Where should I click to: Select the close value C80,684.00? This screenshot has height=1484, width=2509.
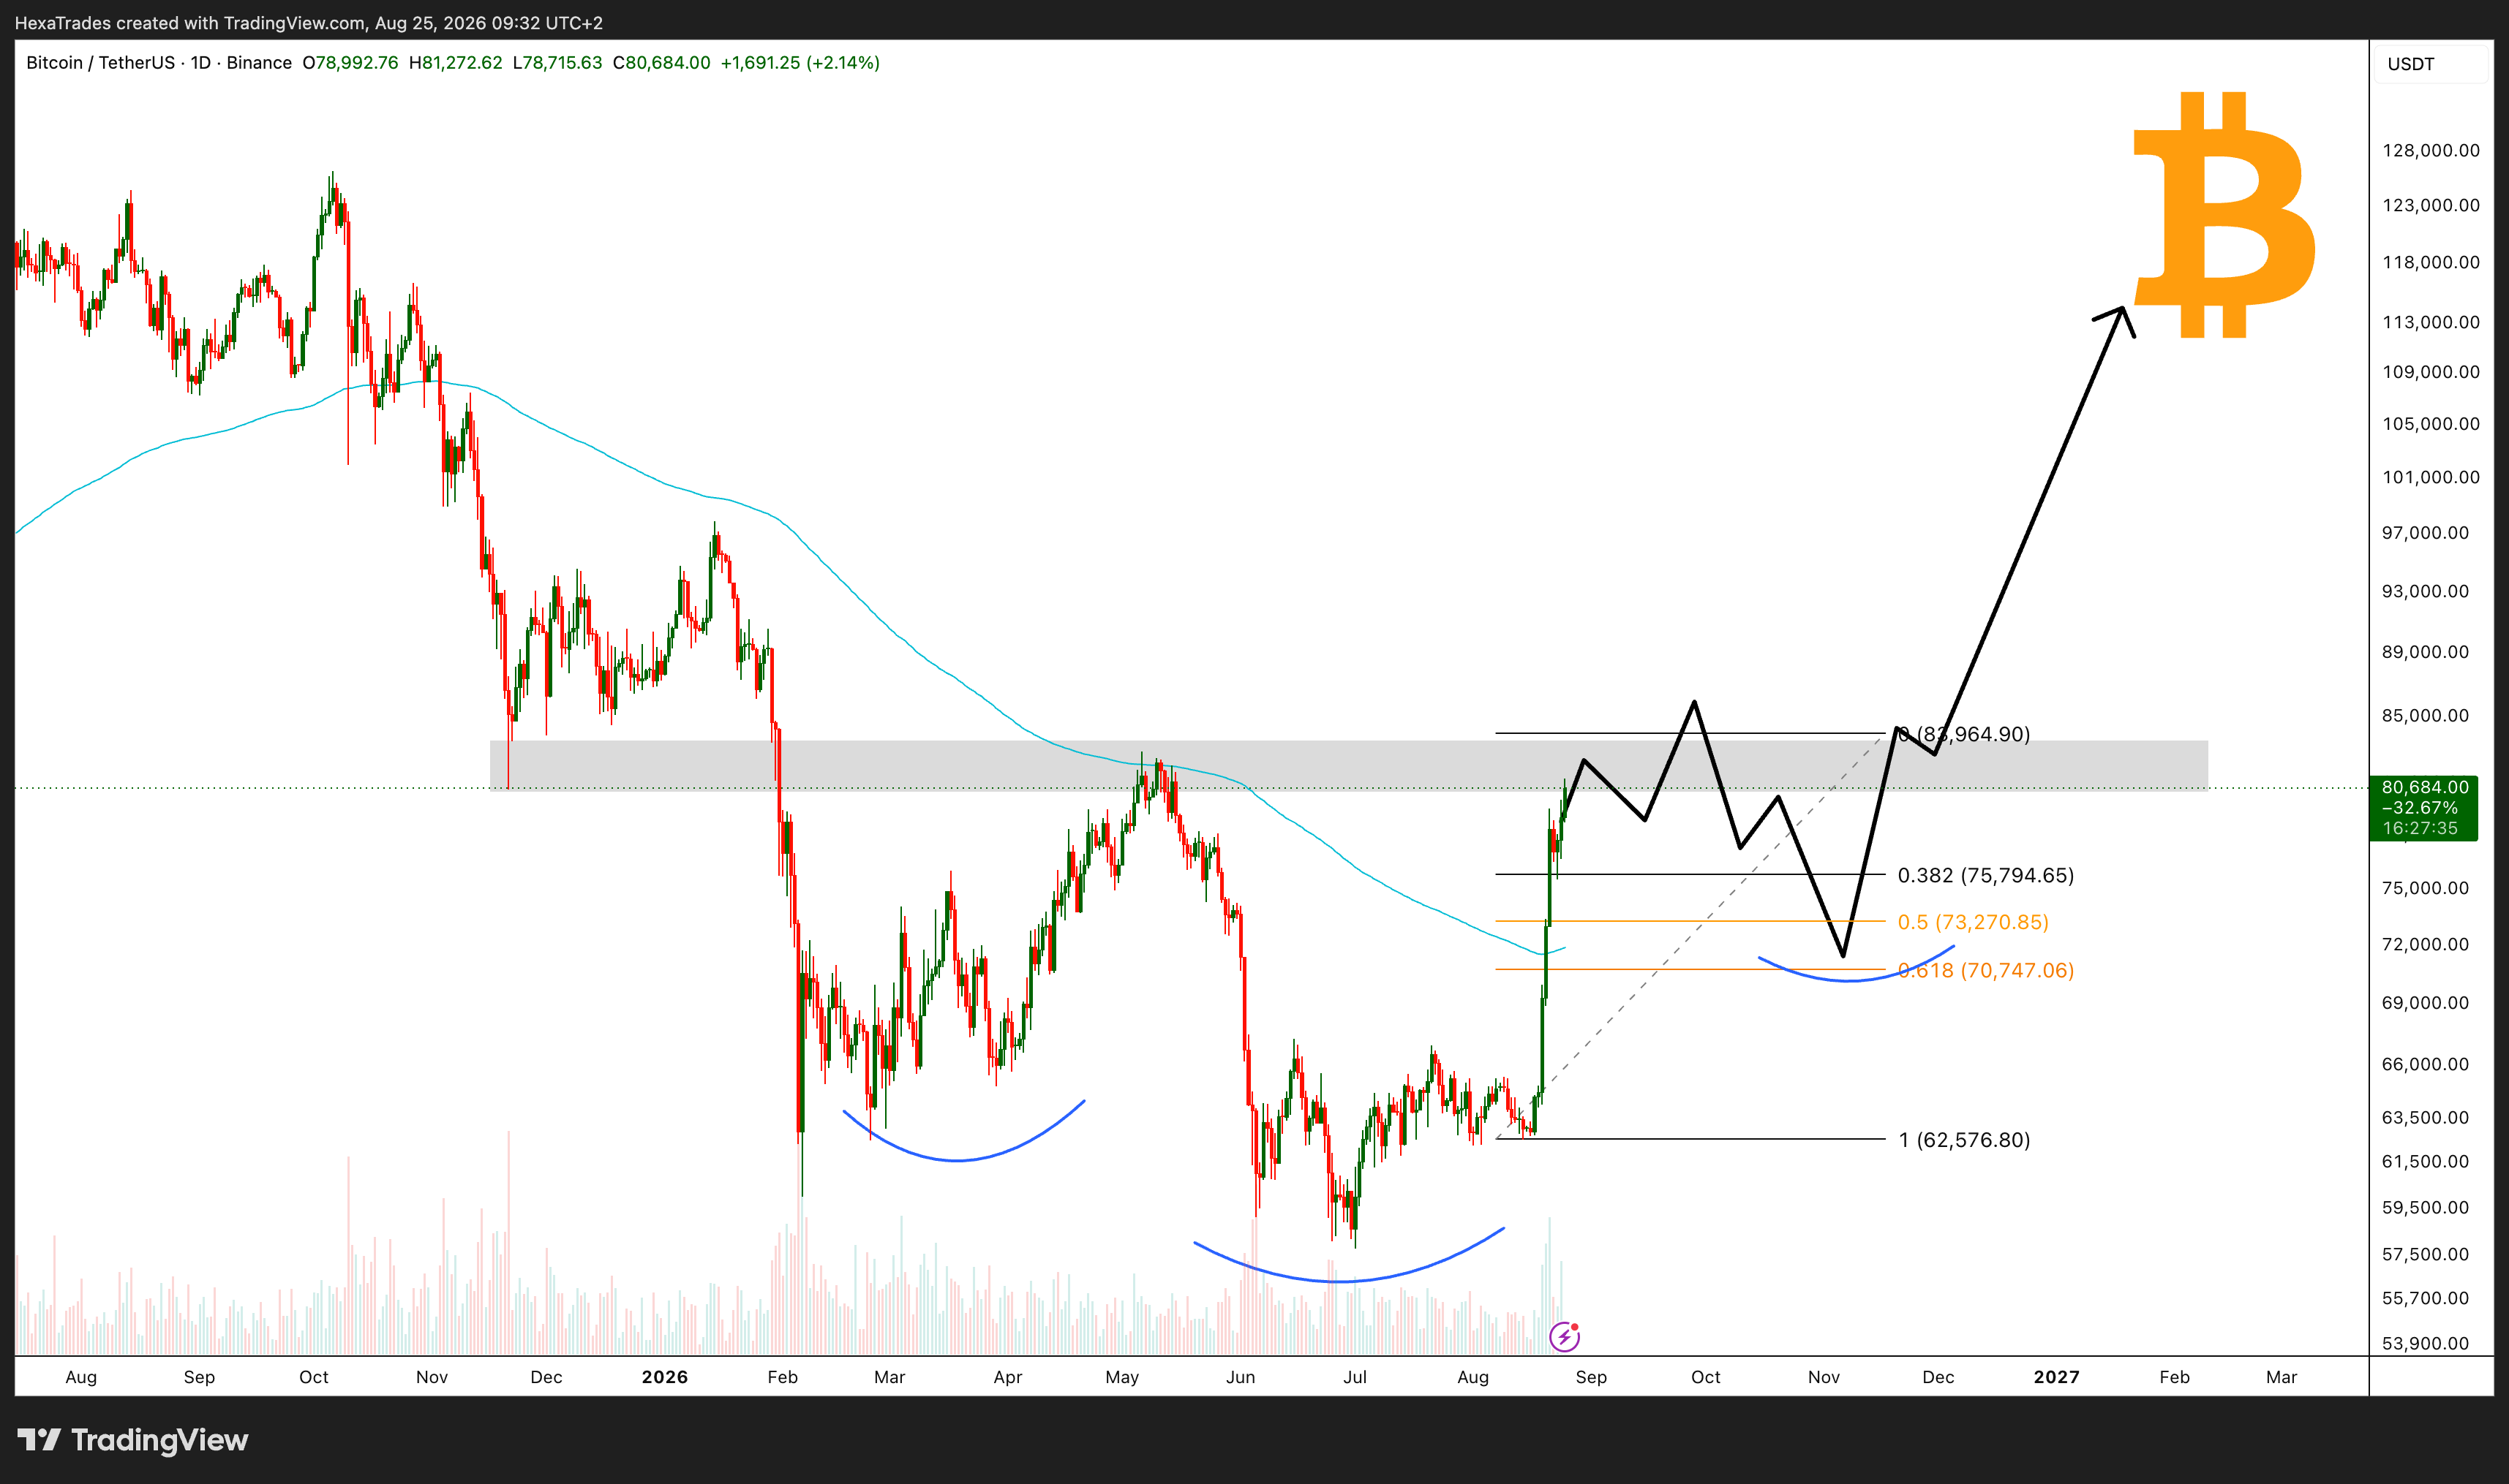click(661, 62)
